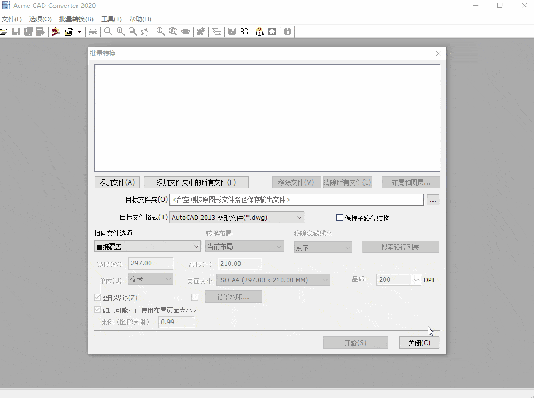The image size is (534, 398).
Task: Open the 批量转换(B) menu
Action: pos(76,19)
